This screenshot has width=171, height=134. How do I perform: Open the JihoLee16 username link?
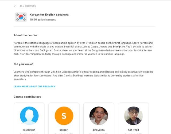coord(99,129)
